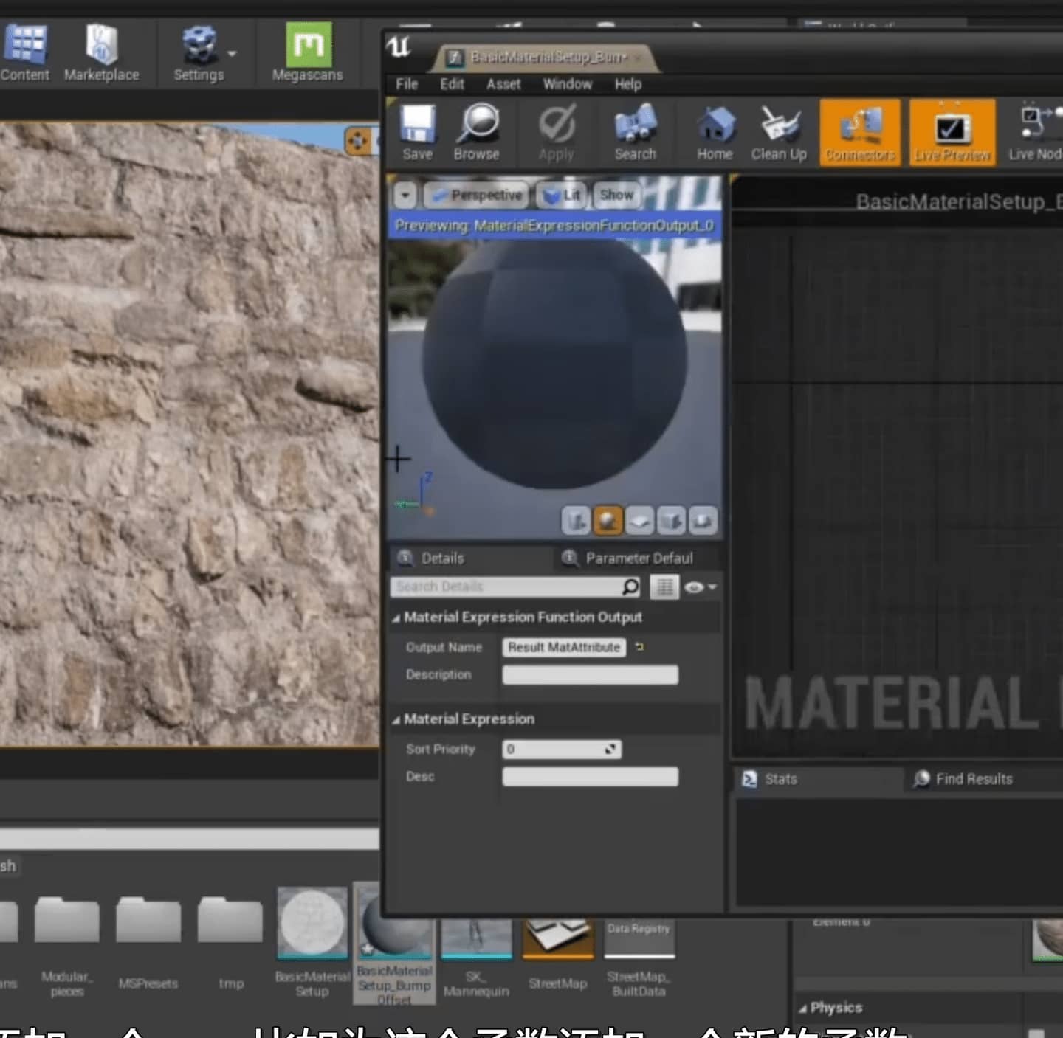Collapse Material Expression section
This screenshot has width=1063, height=1038.
point(396,720)
